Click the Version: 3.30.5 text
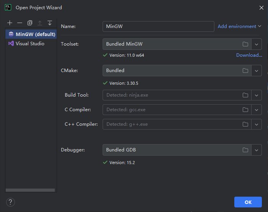268x212 pixels. (124, 83)
